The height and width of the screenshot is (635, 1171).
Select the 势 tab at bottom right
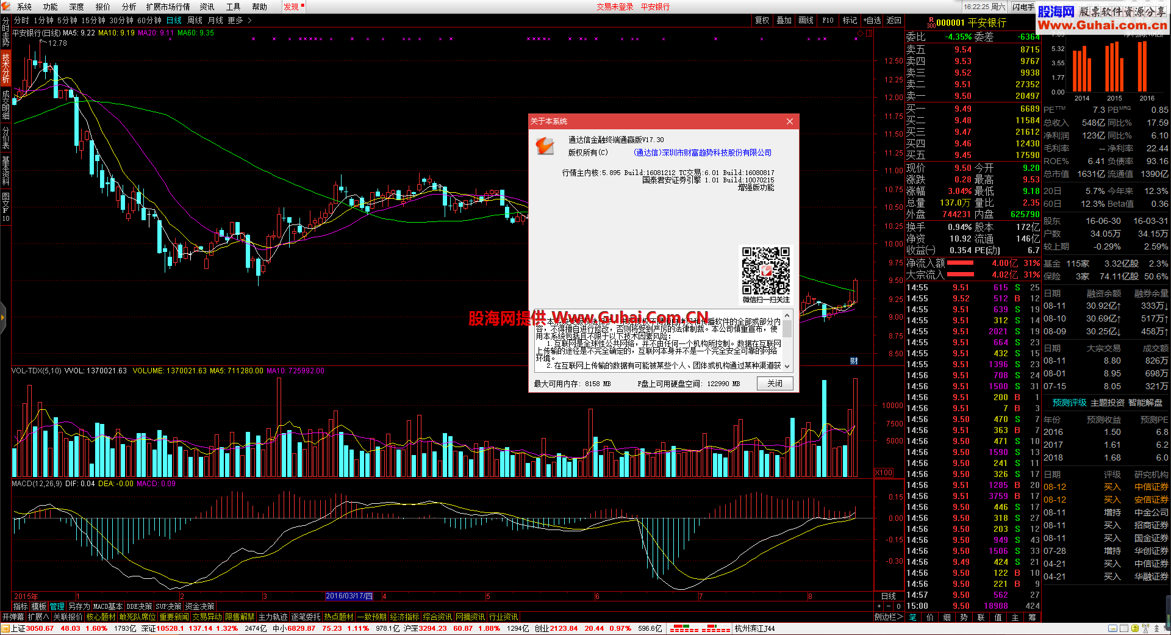tap(964, 617)
